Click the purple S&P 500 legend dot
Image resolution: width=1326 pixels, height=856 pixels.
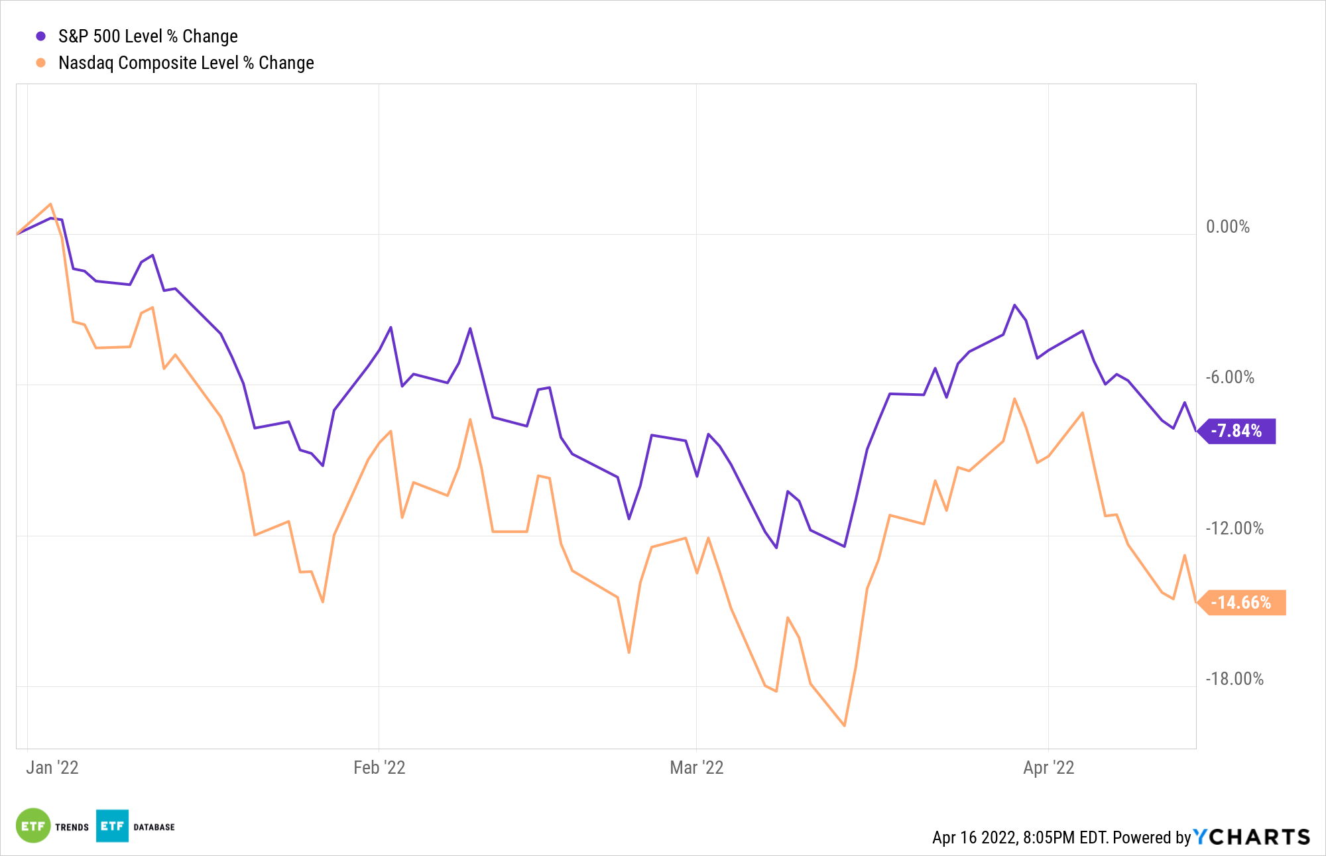pos(40,36)
